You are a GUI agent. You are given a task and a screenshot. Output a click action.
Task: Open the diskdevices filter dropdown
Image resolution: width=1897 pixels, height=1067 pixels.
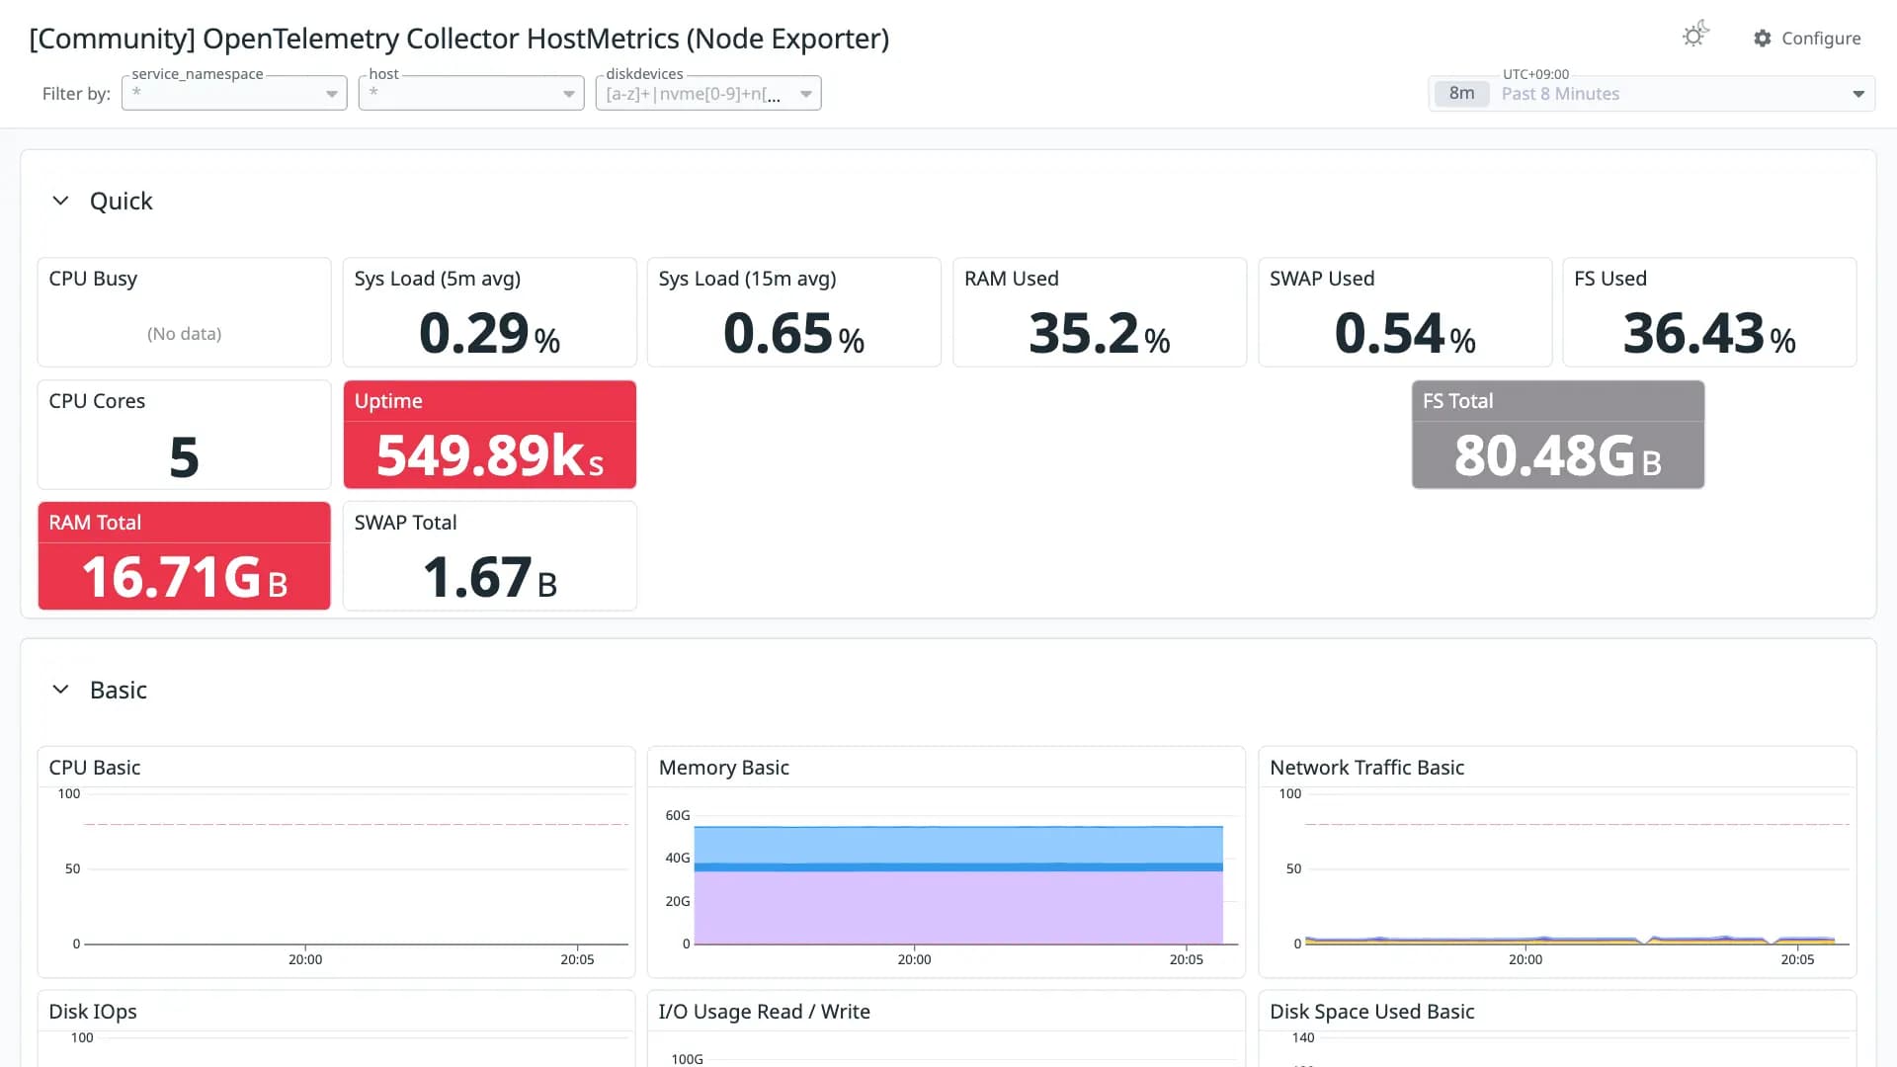click(708, 93)
